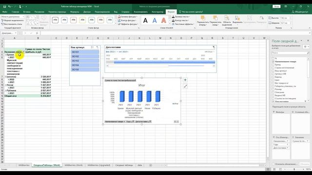The height and width of the screenshot is (175, 312).
Task: Click the clear filter icon on Ваш артикул slicer
Action: [97, 47]
